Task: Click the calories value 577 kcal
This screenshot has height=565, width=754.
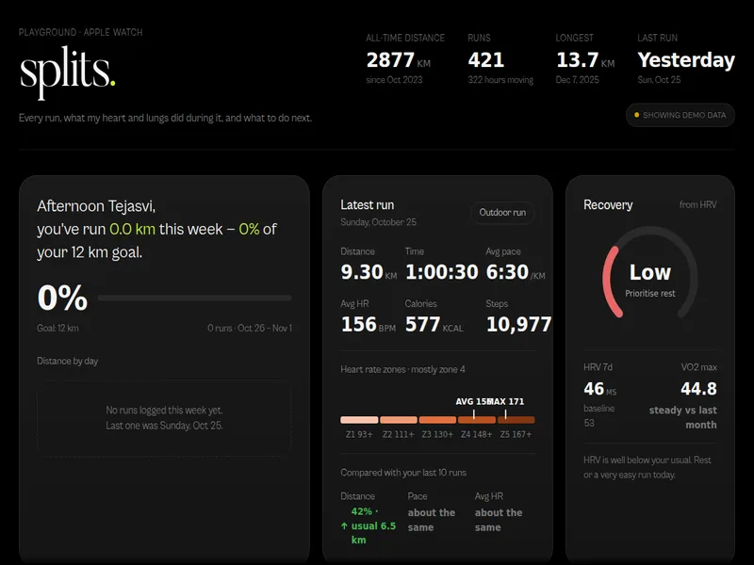Action: coord(434,325)
